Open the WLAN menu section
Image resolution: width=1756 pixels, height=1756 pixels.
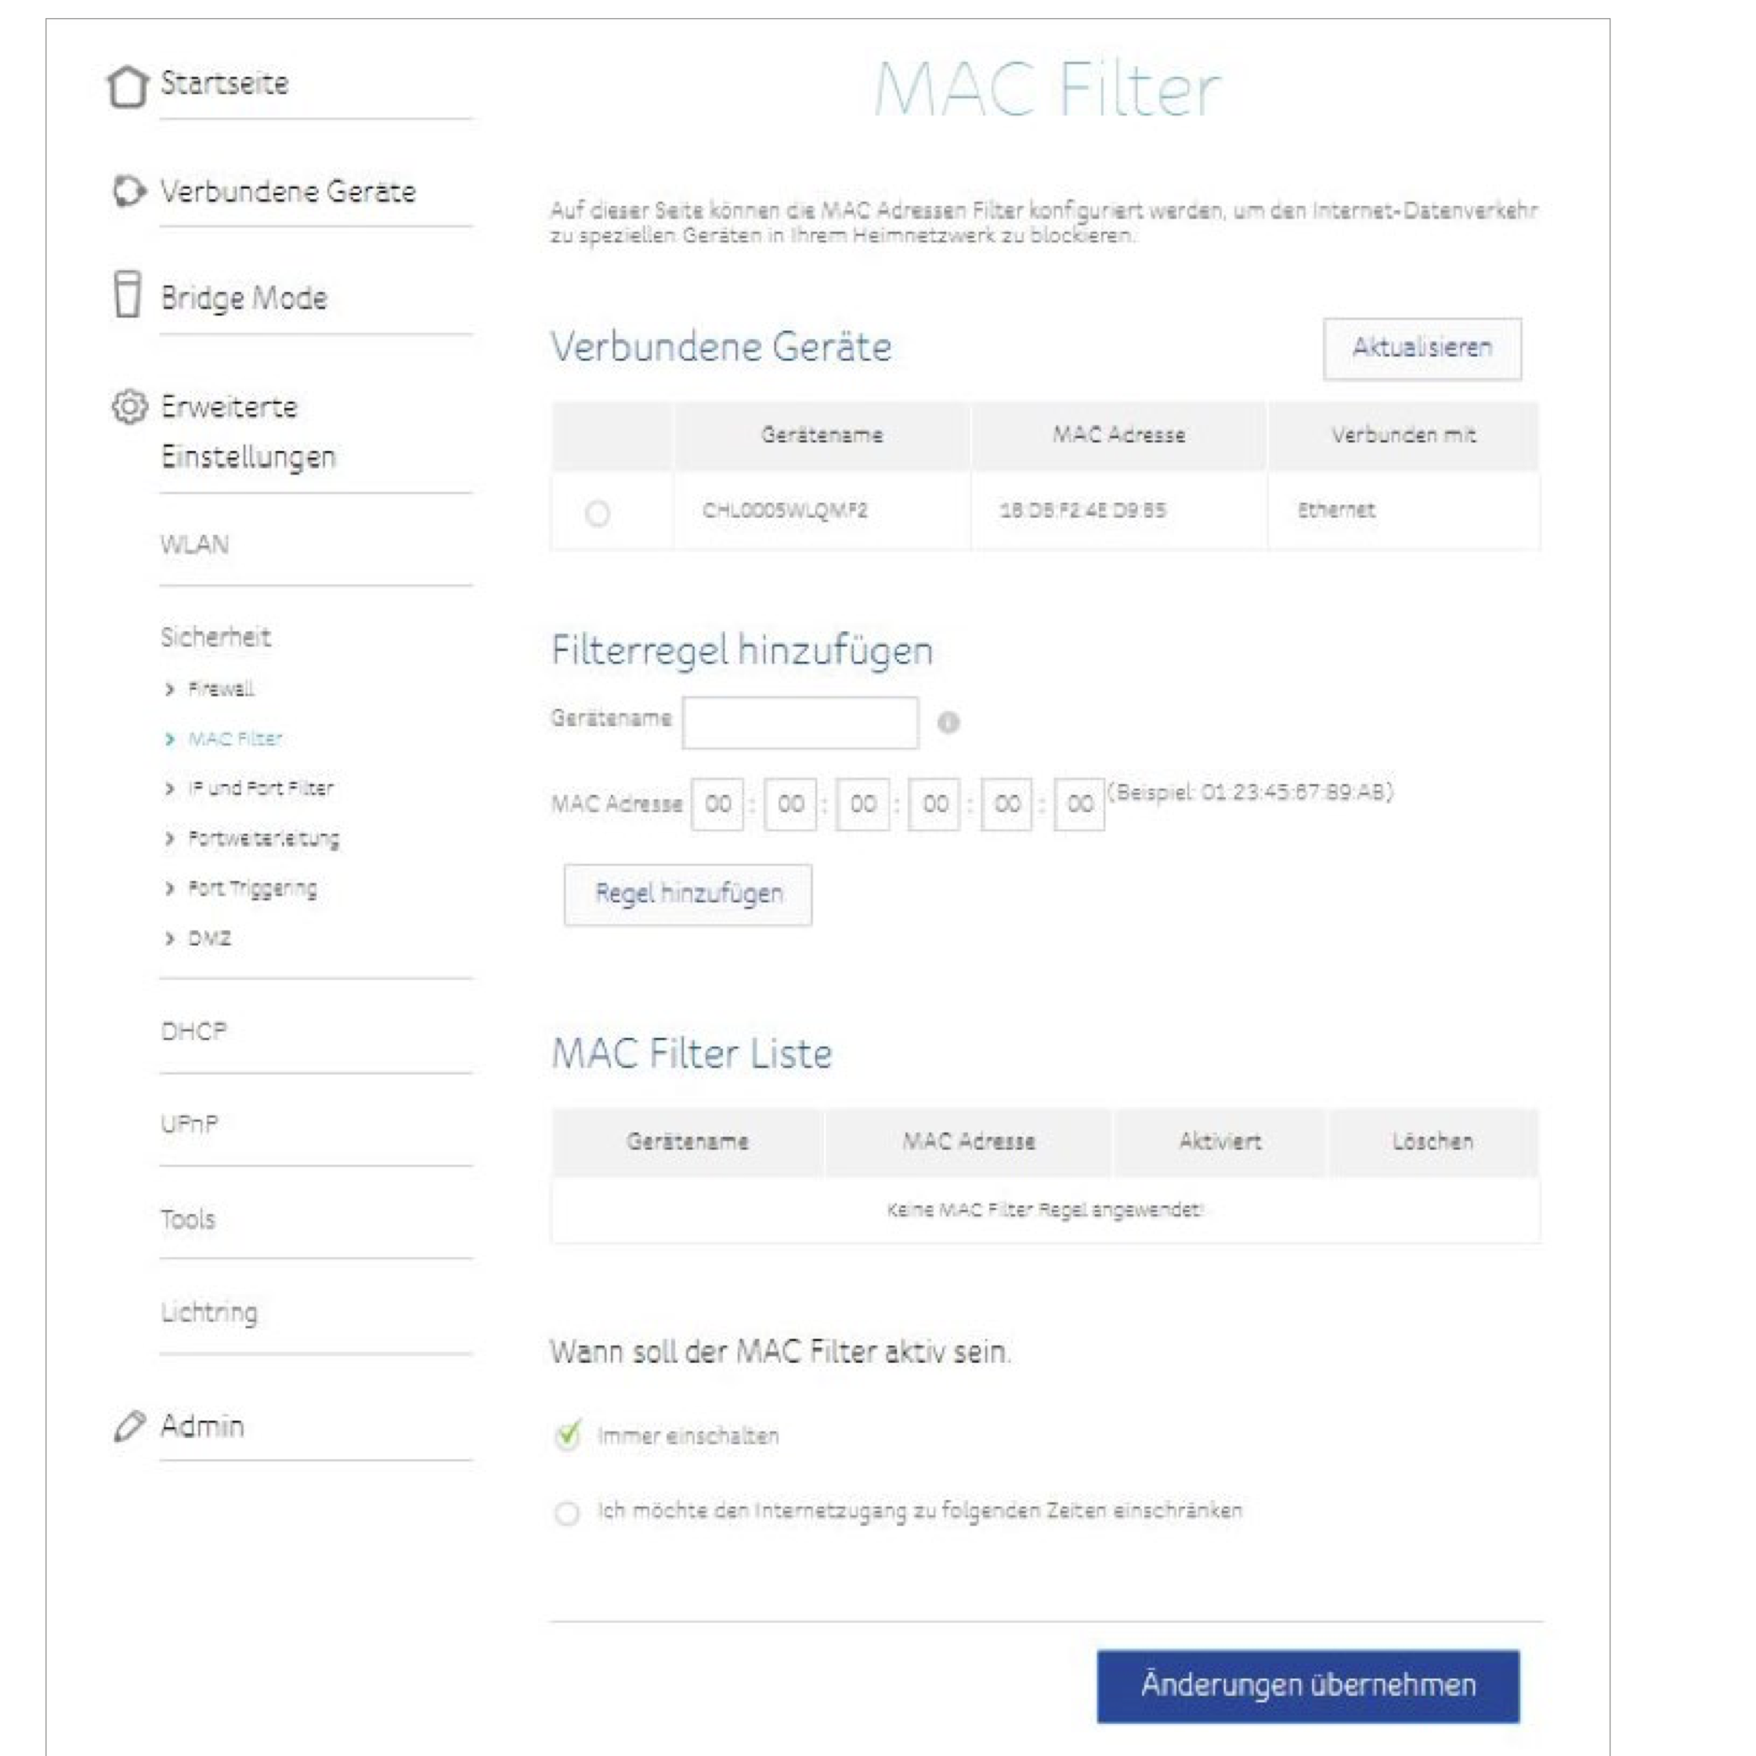pyautogui.click(x=195, y=544)
